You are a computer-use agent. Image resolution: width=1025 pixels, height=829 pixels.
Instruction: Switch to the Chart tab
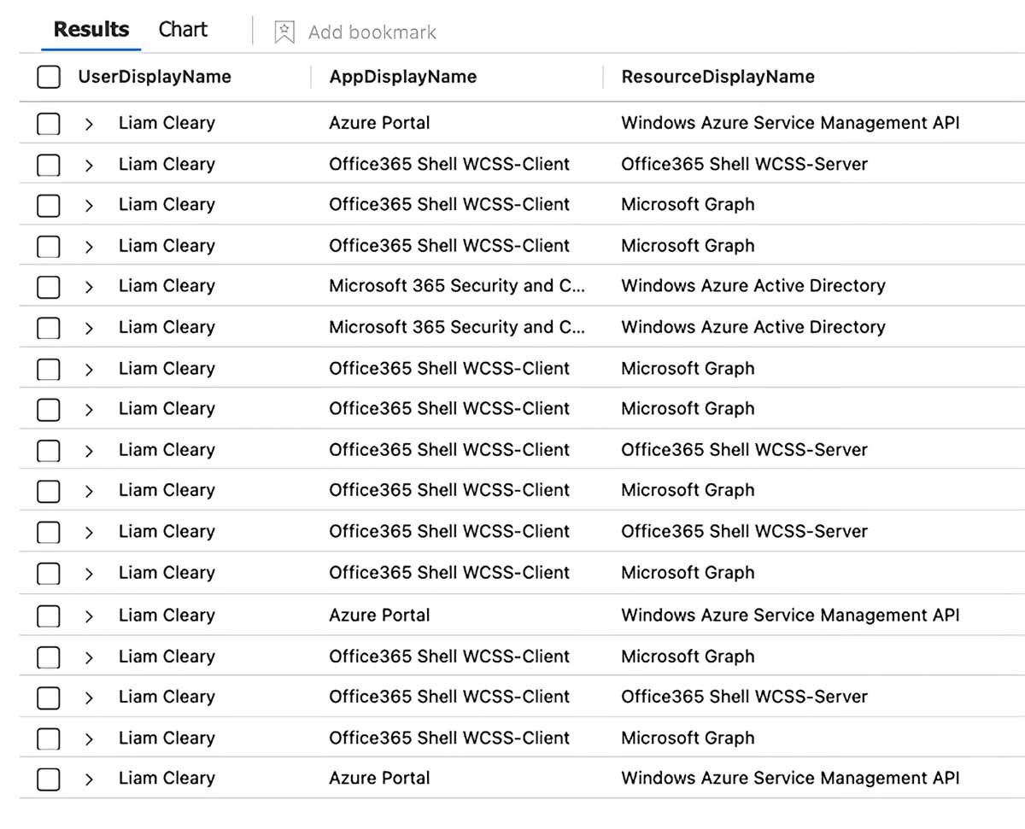182,29
